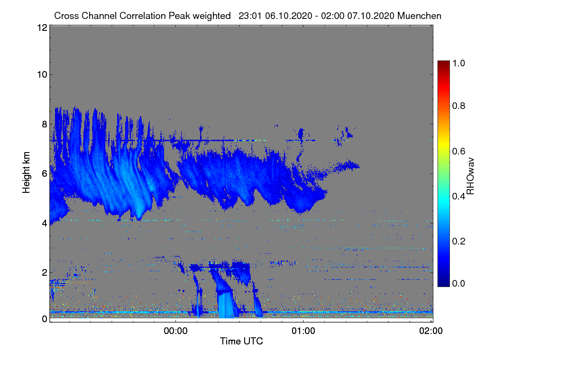
Task: Click the height tick label '2'
Action: (x=44, y=272)
